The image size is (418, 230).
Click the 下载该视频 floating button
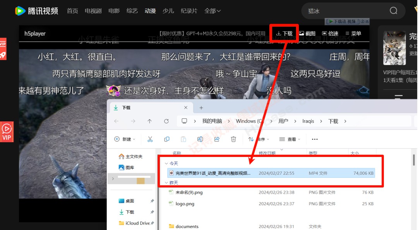click(x=342, y=21)
